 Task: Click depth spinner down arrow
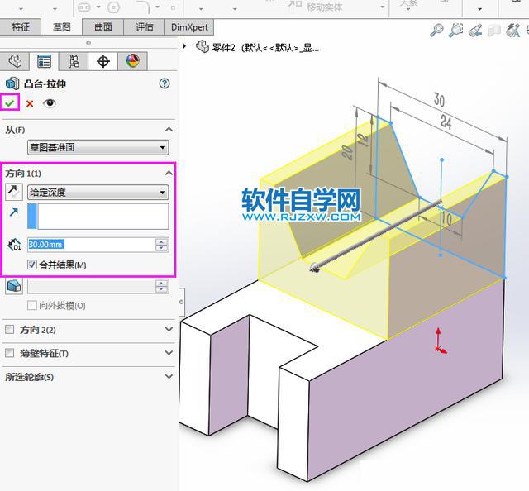(162, 248)
